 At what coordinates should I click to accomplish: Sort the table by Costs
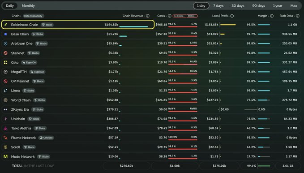coord(162,16)
